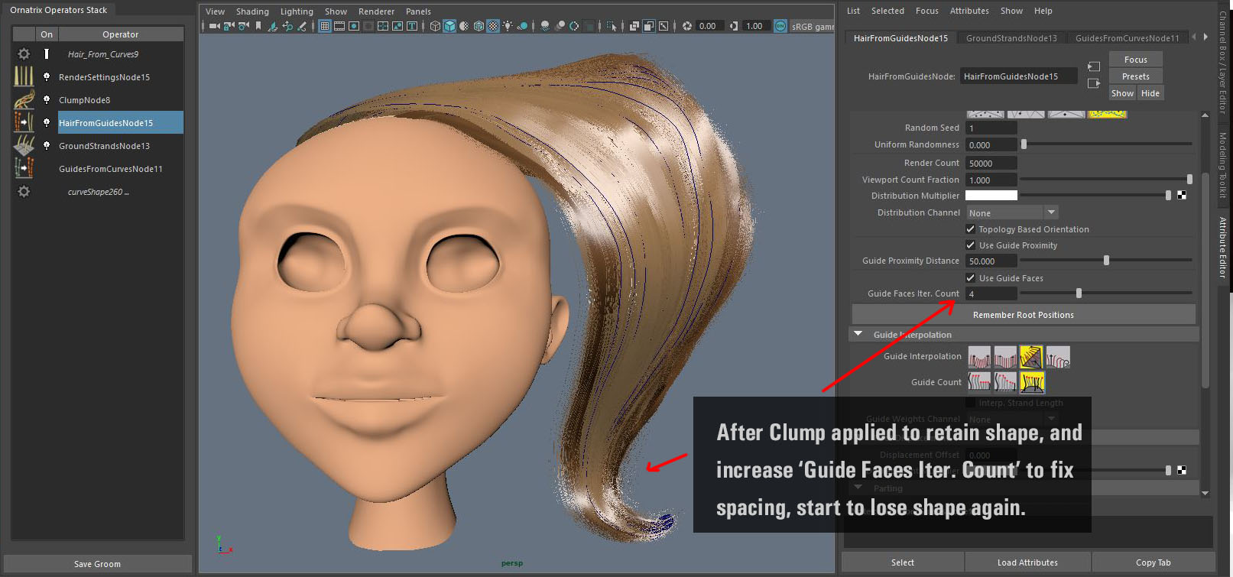Toggle textured display checker icon
Image resolution: width=1233 pixels, height=577 pixels.
pos(493,26)
